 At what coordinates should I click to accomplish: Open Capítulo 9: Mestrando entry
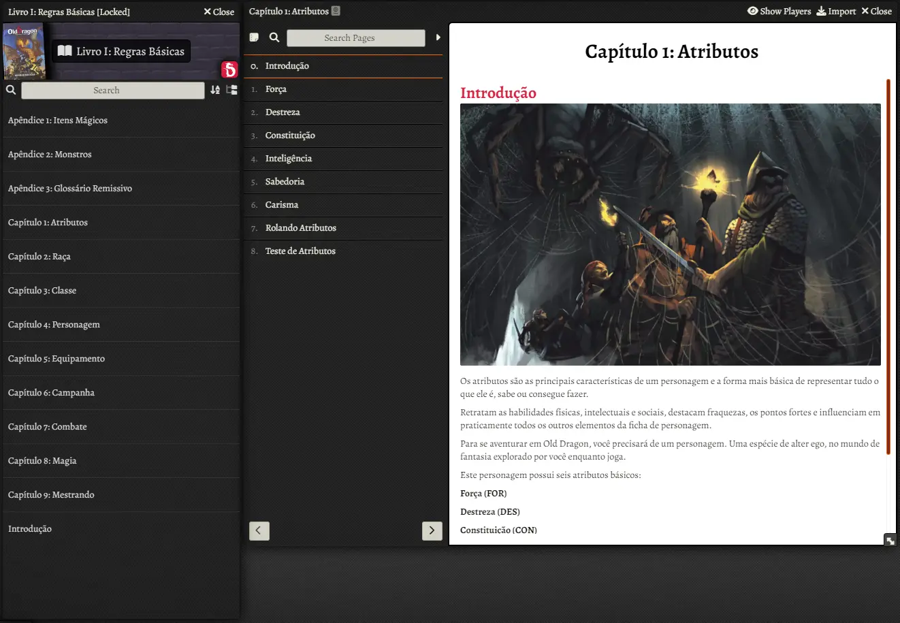point(121,495)
